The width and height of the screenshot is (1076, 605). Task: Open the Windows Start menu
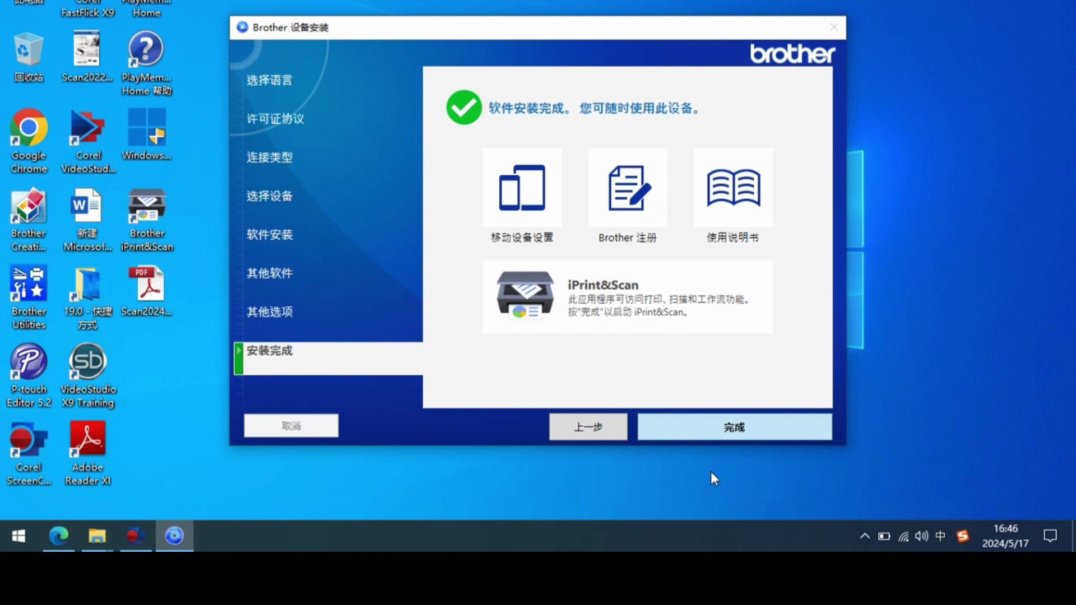pyautogui.click(x=18, y=536)
